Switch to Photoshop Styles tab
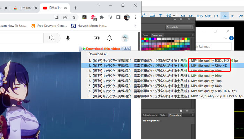The width and height of the screenshot is (244, 139). (x=163, y=115)
